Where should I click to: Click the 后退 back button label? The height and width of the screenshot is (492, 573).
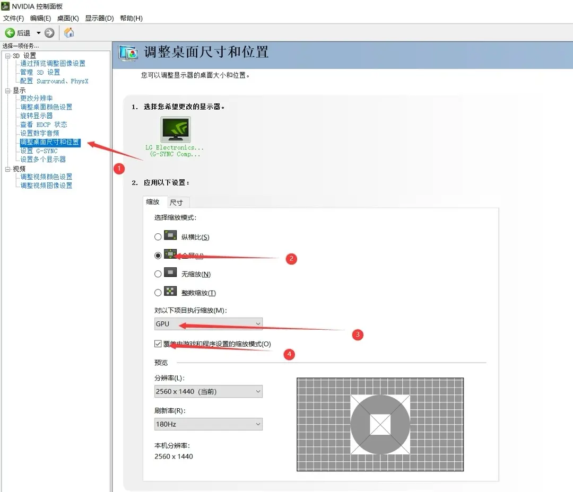click(x=23, y=33)
